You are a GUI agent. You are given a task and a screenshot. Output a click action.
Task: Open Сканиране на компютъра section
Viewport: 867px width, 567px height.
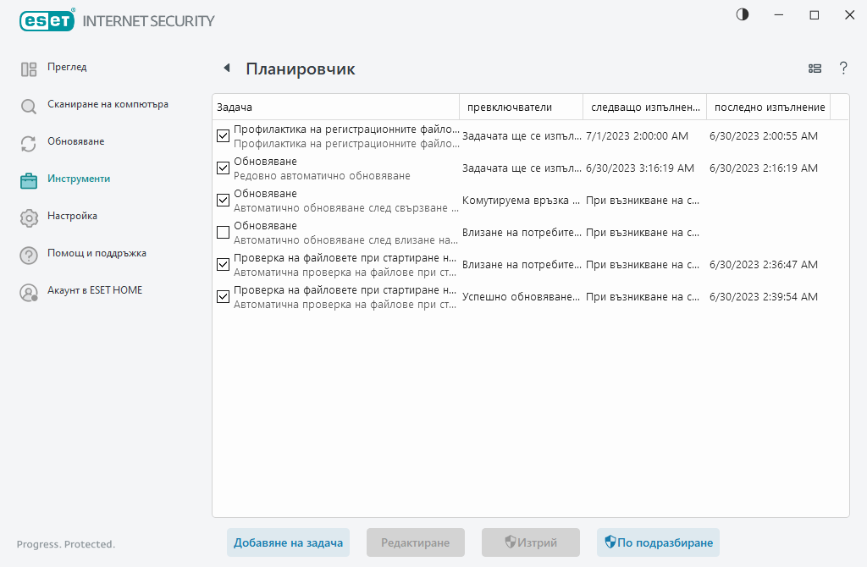pos(108,104)
